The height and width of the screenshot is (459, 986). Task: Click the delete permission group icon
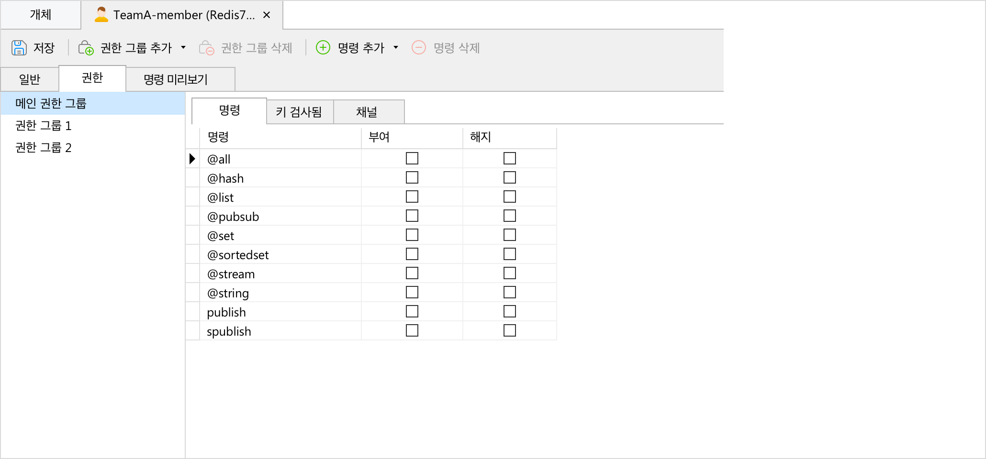[x=206, y=48]
